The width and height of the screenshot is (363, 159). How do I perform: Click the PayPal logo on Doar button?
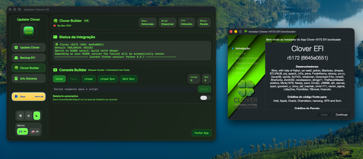tap(16, 97)
